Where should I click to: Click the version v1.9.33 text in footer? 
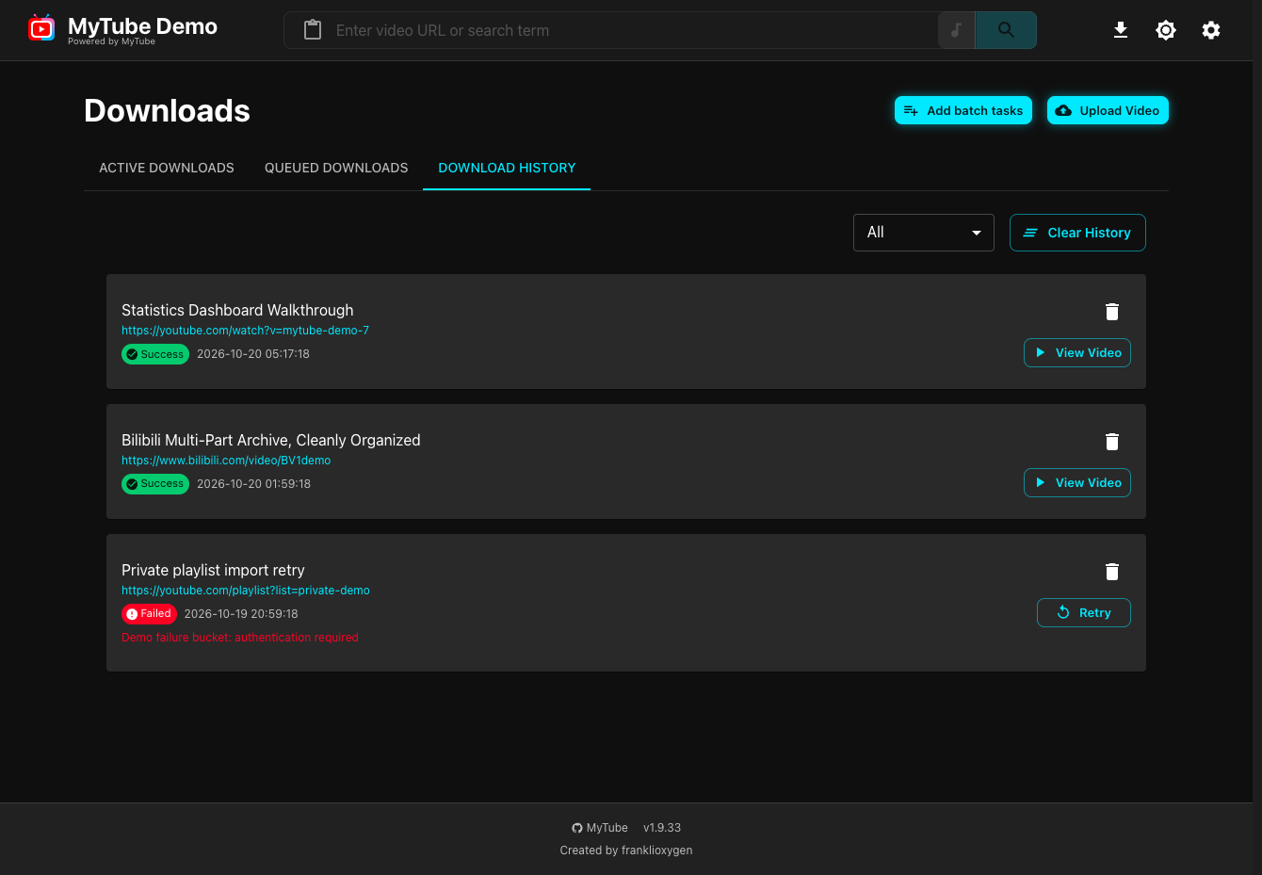point(662,828)
